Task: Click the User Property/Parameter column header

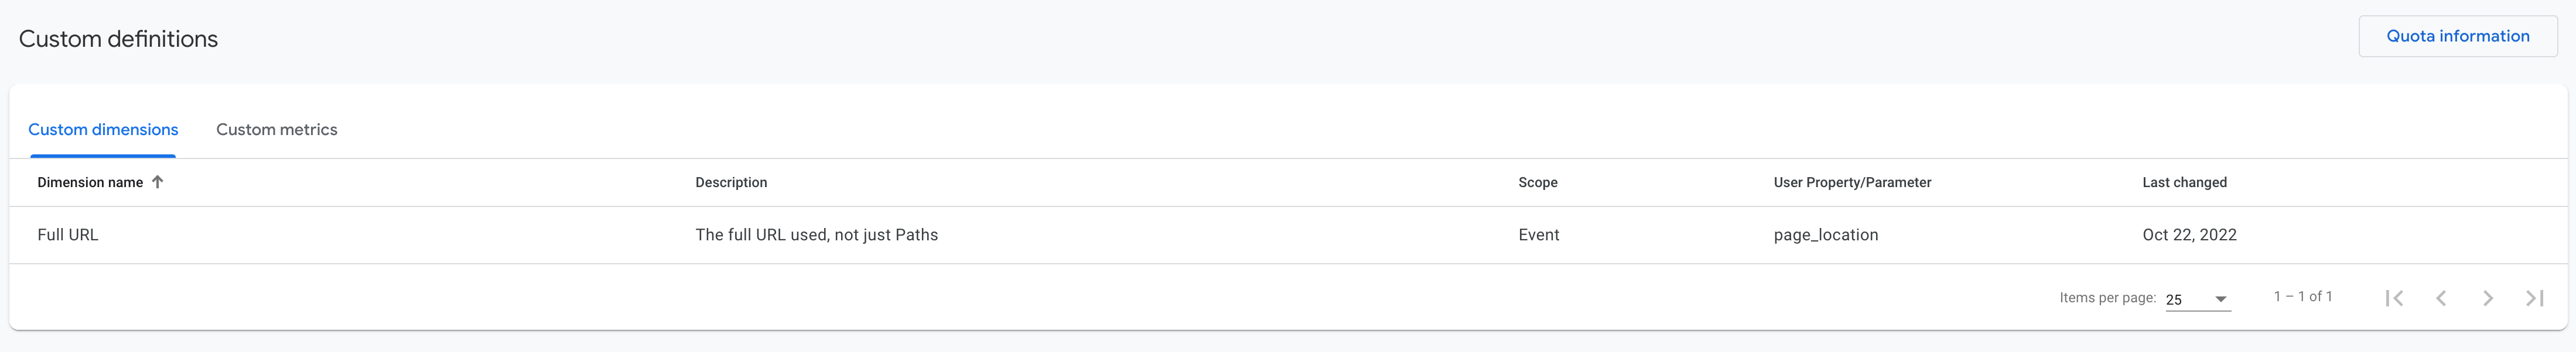Action: [1851, 182]
